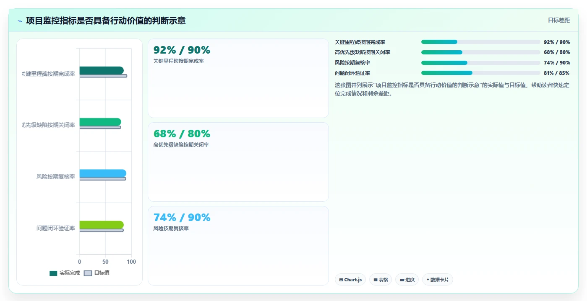Click 问题闭环验证率 label in progress list
The width and height of the screenshot is (587, 301).
pyautogui.click(x=352, y=73)
